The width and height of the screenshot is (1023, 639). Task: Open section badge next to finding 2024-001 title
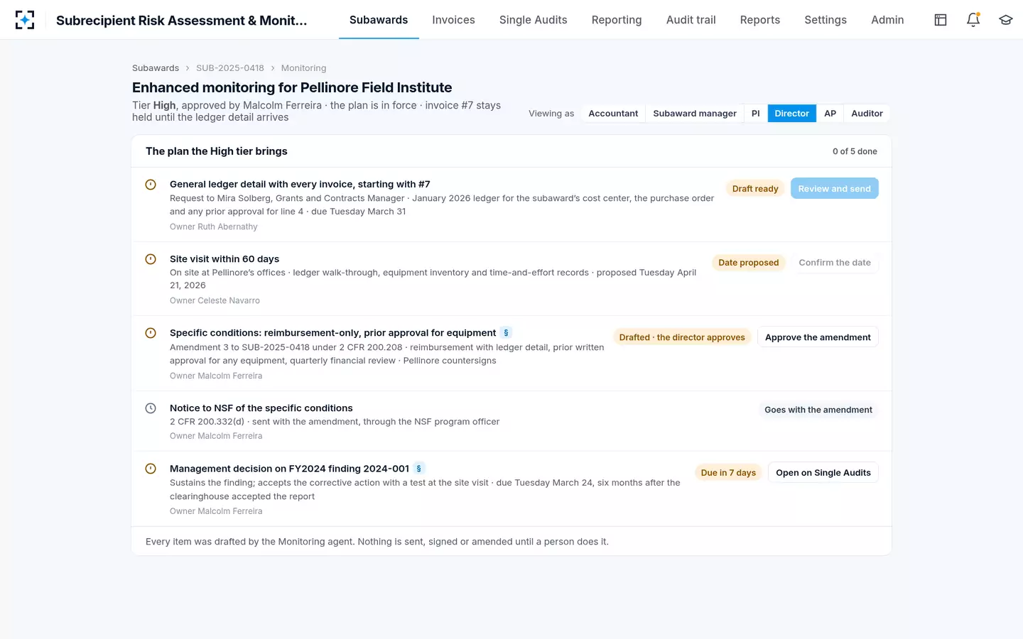pyautogui.click(x=419, y=469)
